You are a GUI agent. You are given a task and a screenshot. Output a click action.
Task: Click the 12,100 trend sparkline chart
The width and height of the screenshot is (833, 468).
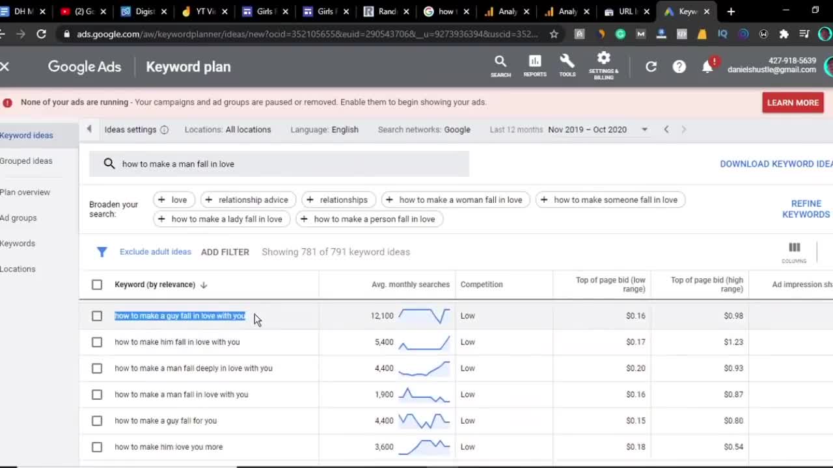coord(424,316)
